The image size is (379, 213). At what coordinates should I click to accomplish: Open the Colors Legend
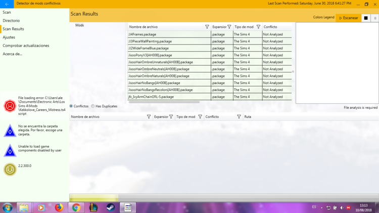[x=323, y=17]
